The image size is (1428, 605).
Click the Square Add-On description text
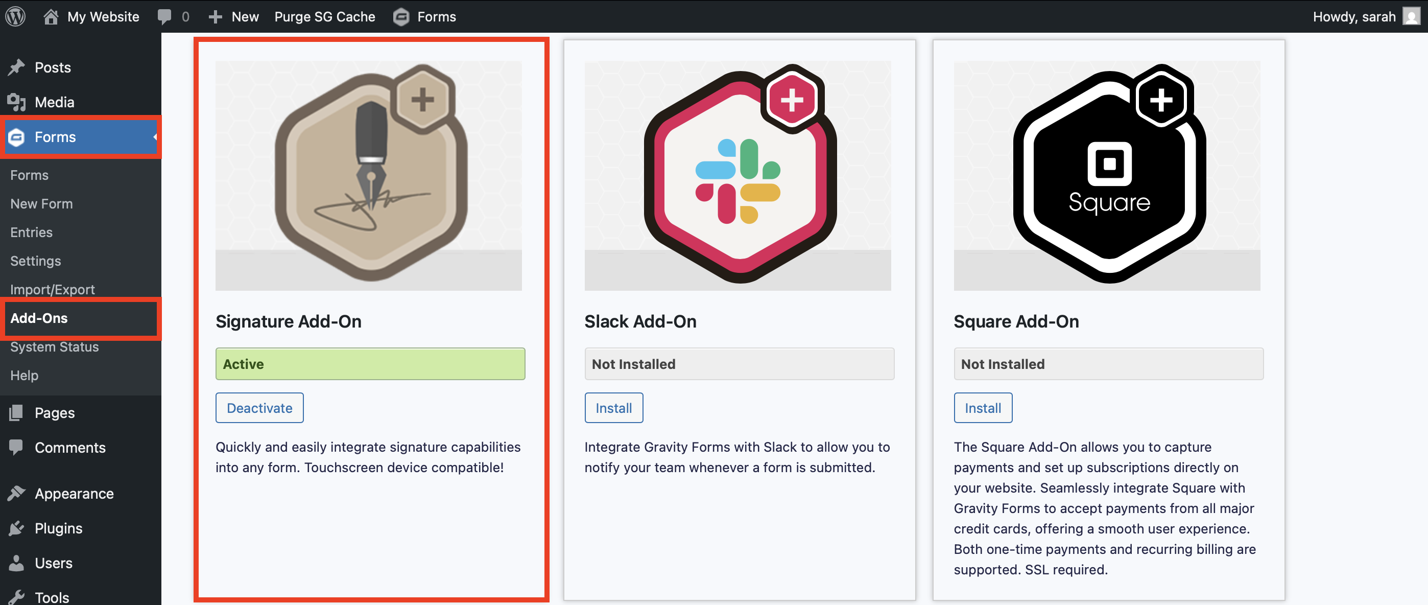tap(1105, 508)
